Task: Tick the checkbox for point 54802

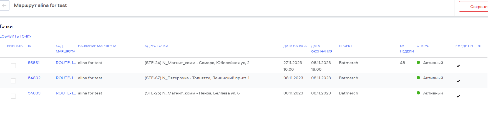Action: pos(13,81)
